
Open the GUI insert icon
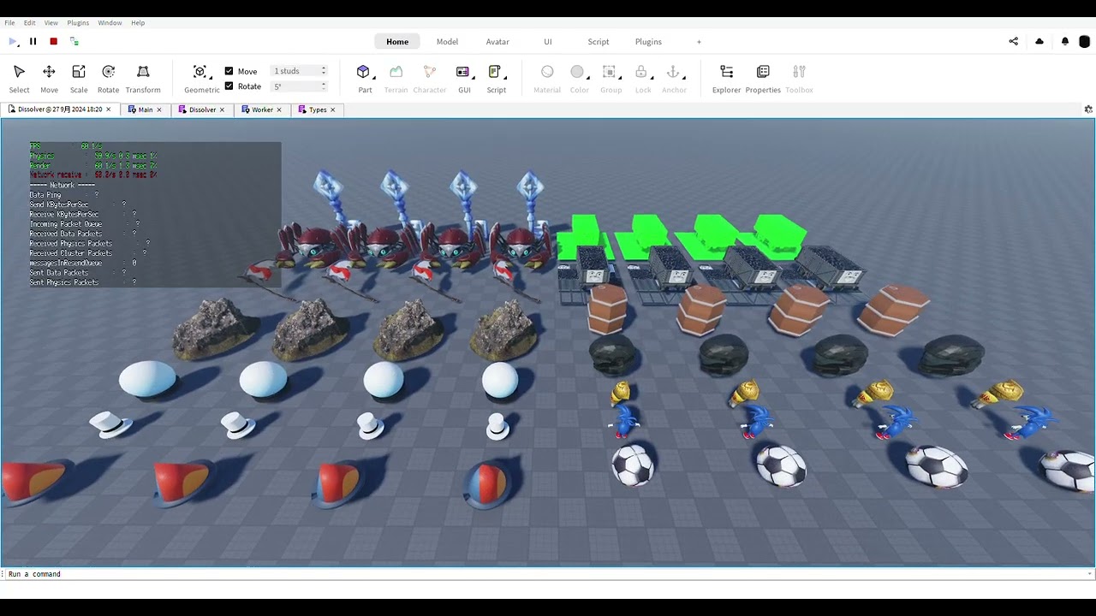pyautogui.click(x=462, y=72)
